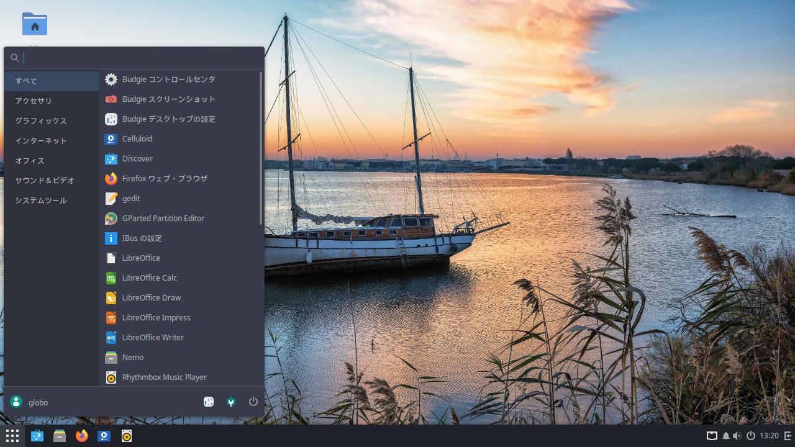Open the Home folder on the desktop
Viewport: 795px width, 447px height.
coord(35,25)
